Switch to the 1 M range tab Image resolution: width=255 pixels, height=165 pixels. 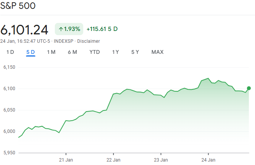point(51,52)
